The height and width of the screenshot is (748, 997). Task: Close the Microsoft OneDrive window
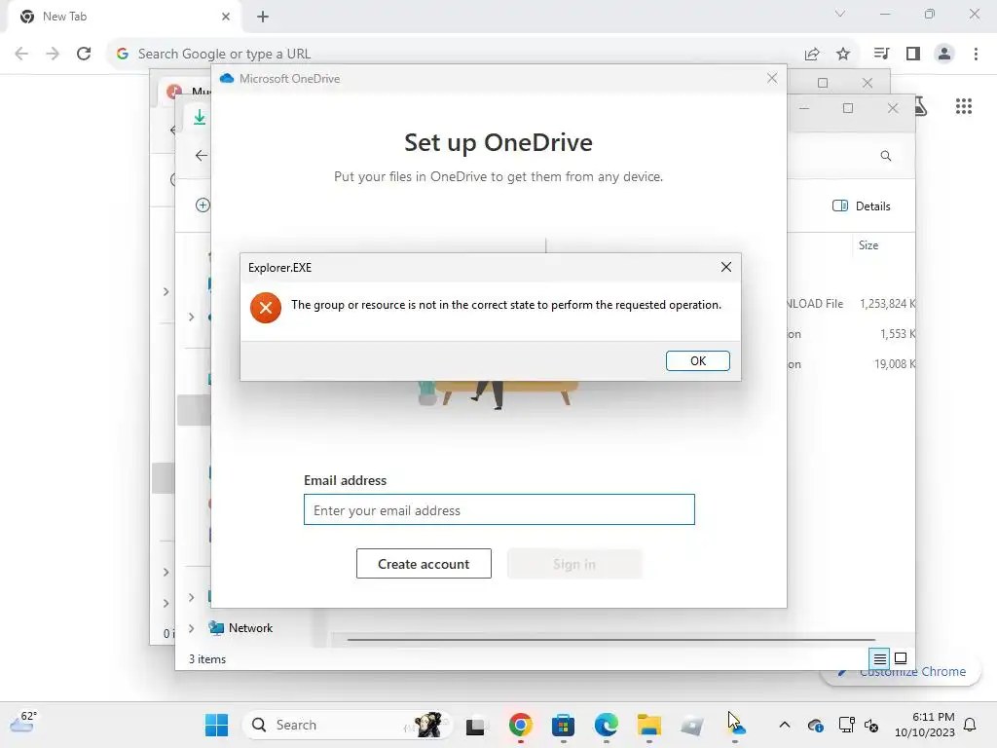point(772,78)
